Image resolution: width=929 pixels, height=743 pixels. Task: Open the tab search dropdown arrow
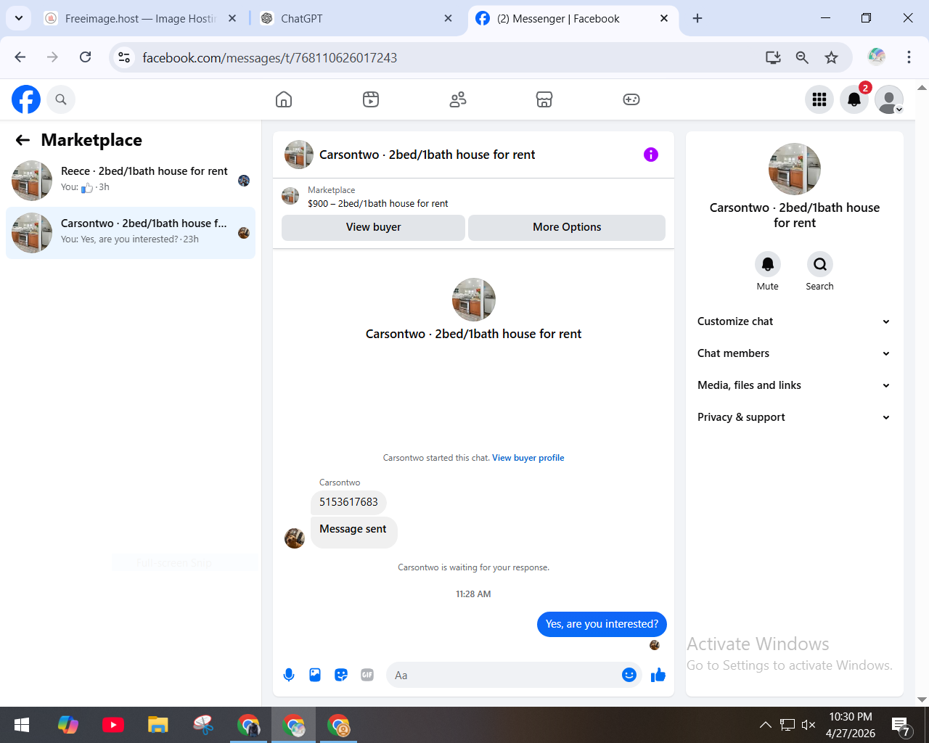(x=19, y=18)
